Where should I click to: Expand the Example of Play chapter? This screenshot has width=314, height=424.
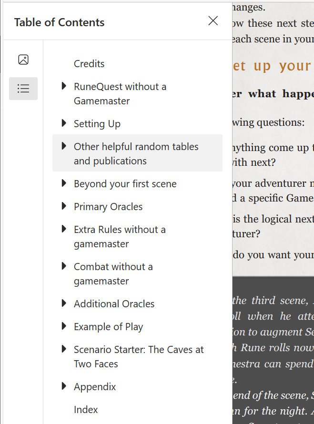[64, 326]
